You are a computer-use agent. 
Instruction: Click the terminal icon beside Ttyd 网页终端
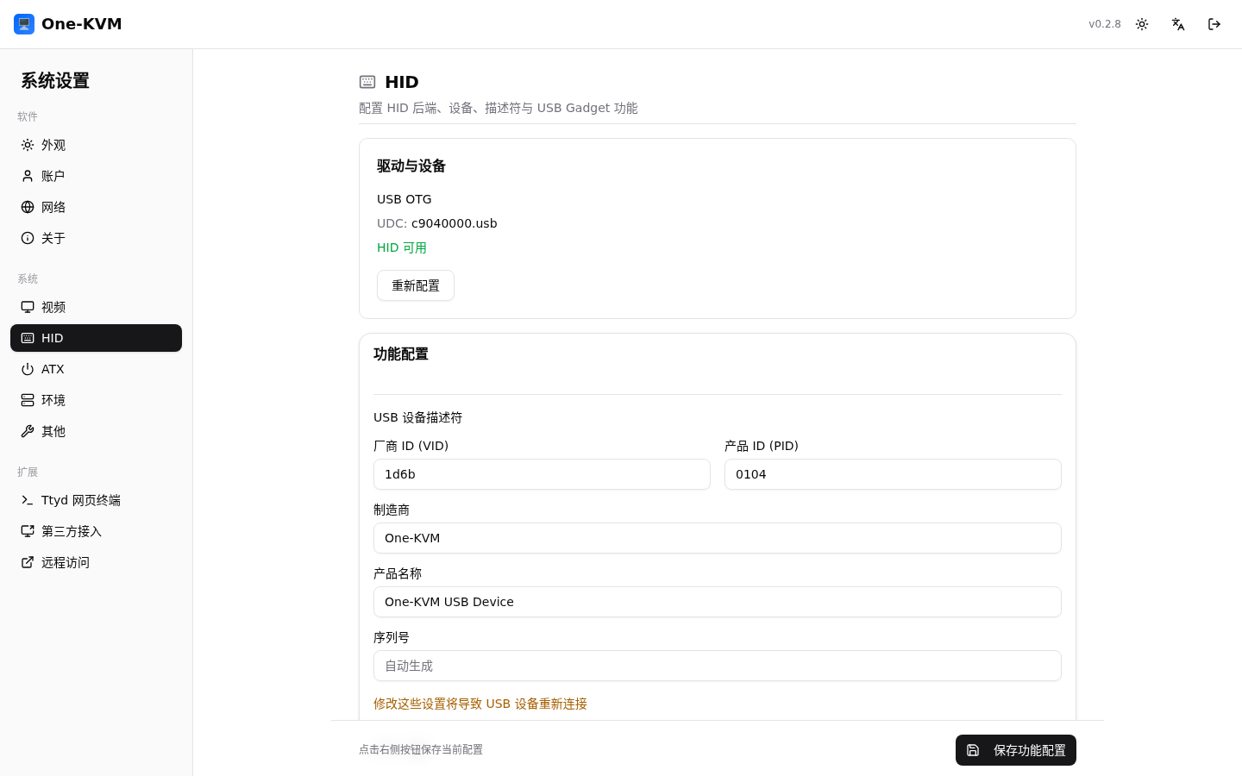point(28,500)
